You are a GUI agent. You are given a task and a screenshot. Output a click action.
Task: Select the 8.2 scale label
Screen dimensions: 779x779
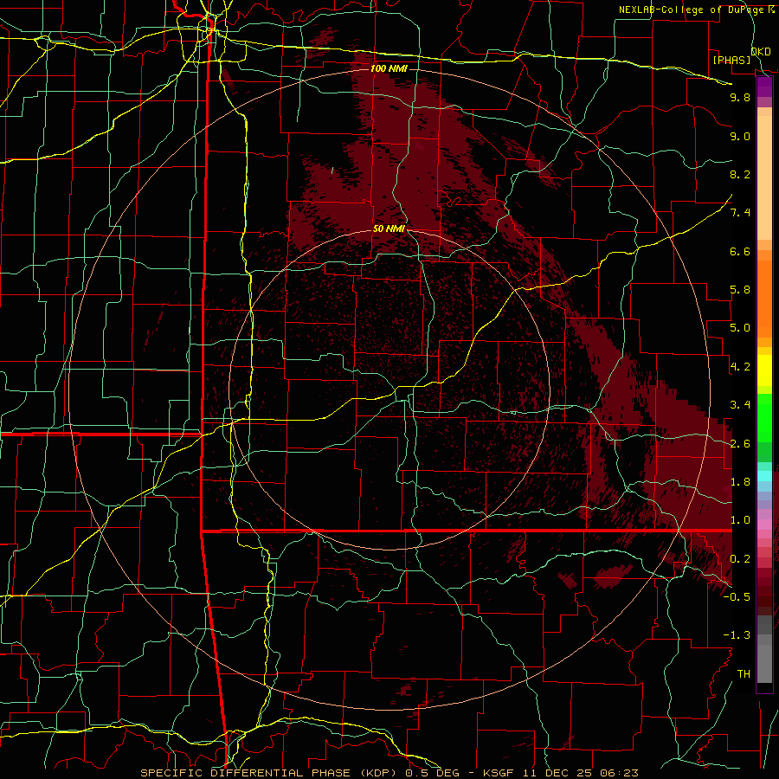pos(740,174)
